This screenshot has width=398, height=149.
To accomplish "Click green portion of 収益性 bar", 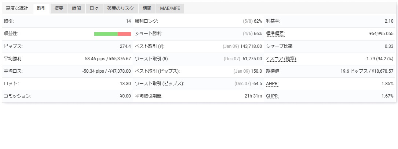I will click(106, 34).
